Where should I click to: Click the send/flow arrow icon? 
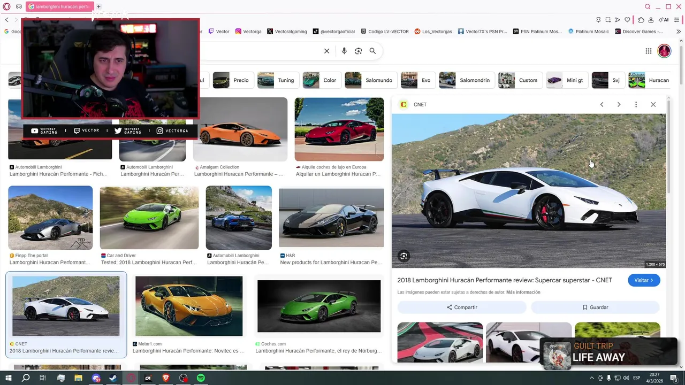tap(618, 20)
